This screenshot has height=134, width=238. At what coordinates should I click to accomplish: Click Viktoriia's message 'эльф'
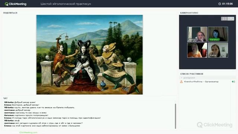point(12,121)
